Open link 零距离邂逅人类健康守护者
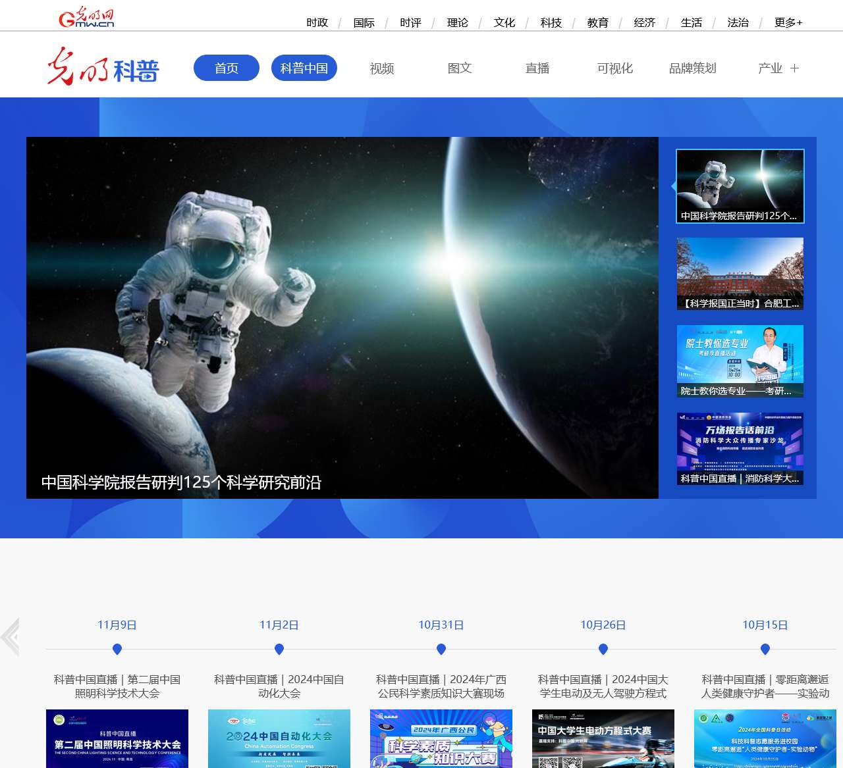Screen dimensions: 843x768 [x=765, y=686]
